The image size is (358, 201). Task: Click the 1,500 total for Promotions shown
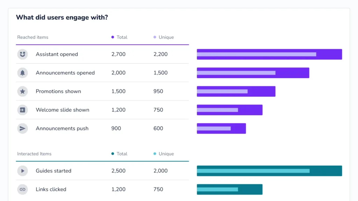click(x=118, y=91)
